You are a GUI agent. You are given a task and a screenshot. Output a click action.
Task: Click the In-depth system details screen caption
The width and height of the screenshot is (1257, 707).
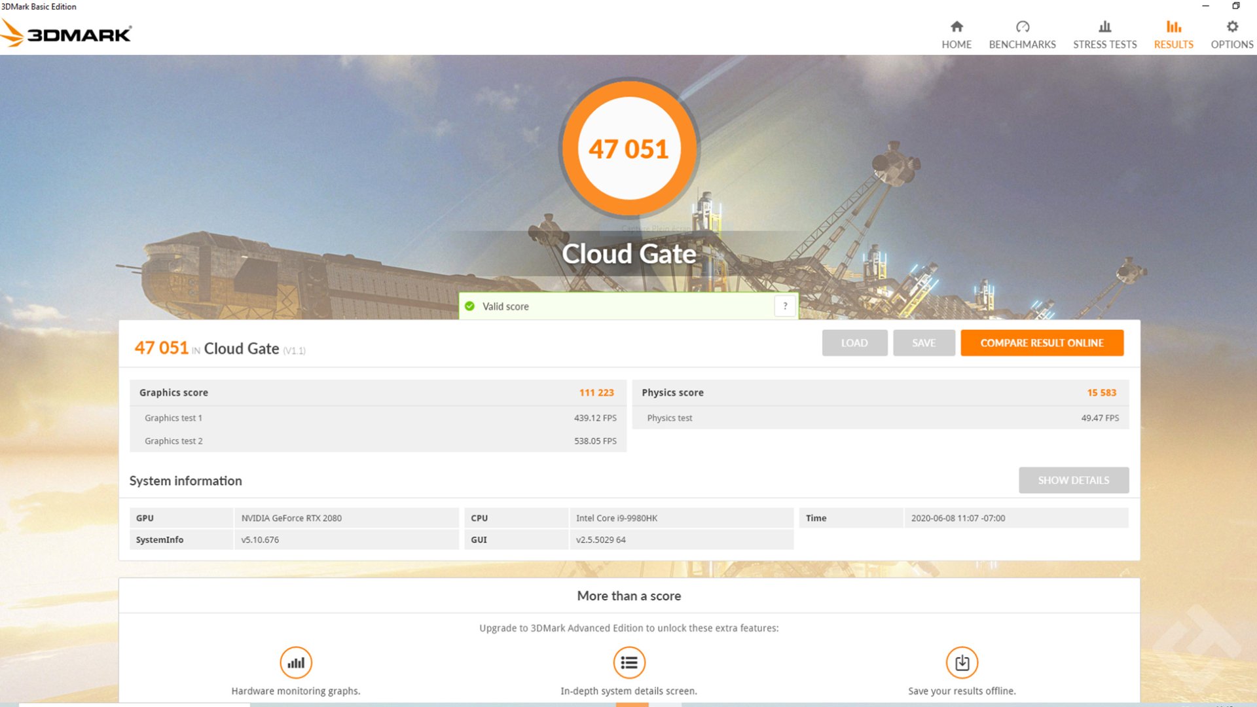tap(629, 691)
